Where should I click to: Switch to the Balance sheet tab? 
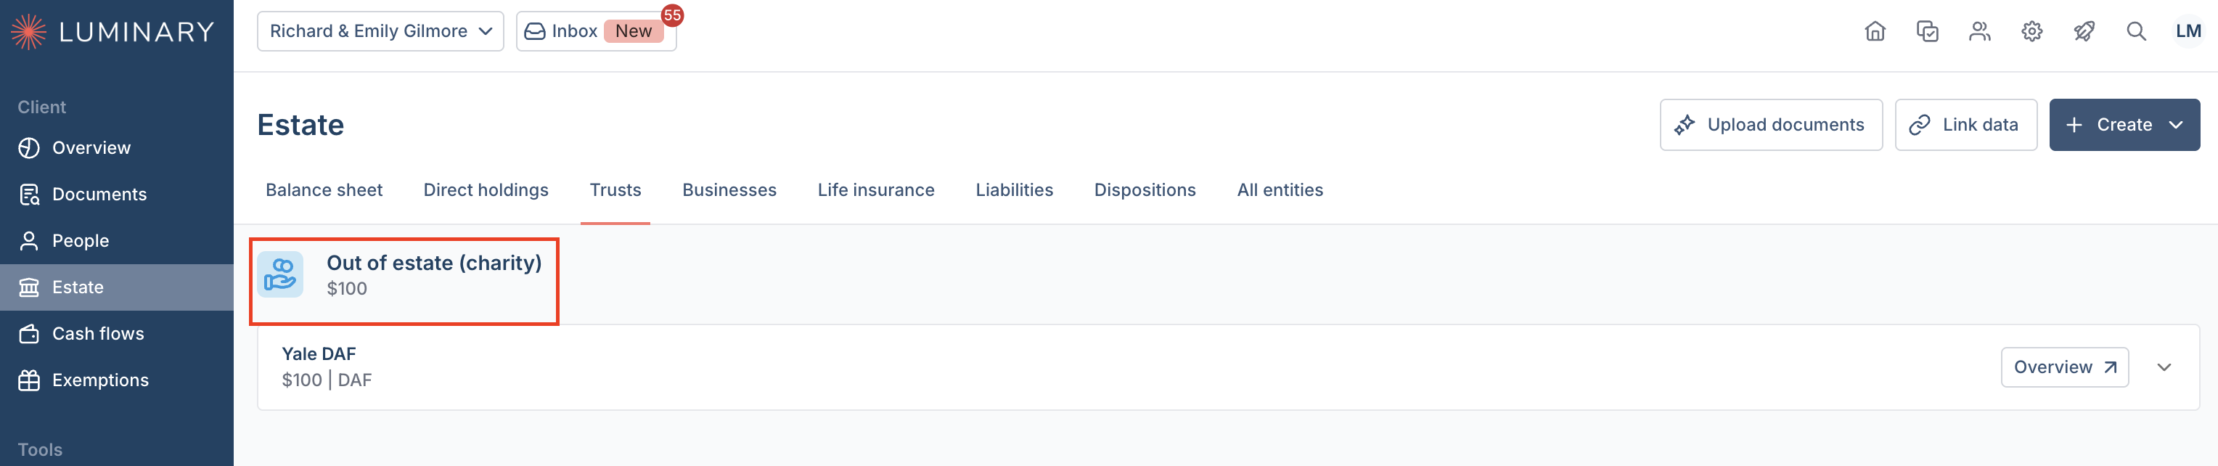pos(324,189)
